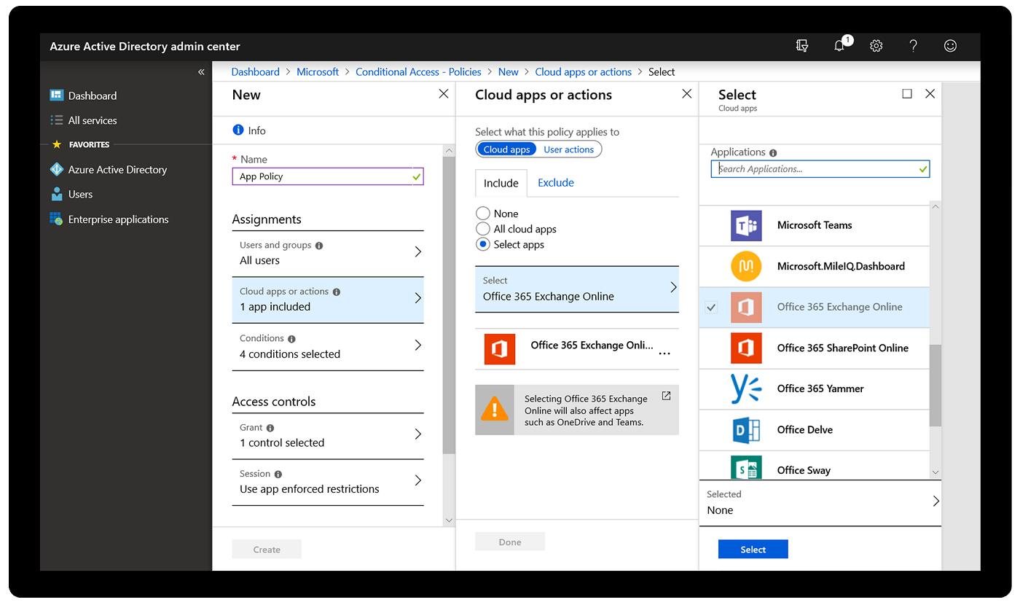Open the Conditional Access - Policies breadcrumb

(x=418, y=71)
